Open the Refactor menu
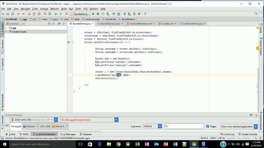The width and height of the screenshot is (264, 148). 55,9
